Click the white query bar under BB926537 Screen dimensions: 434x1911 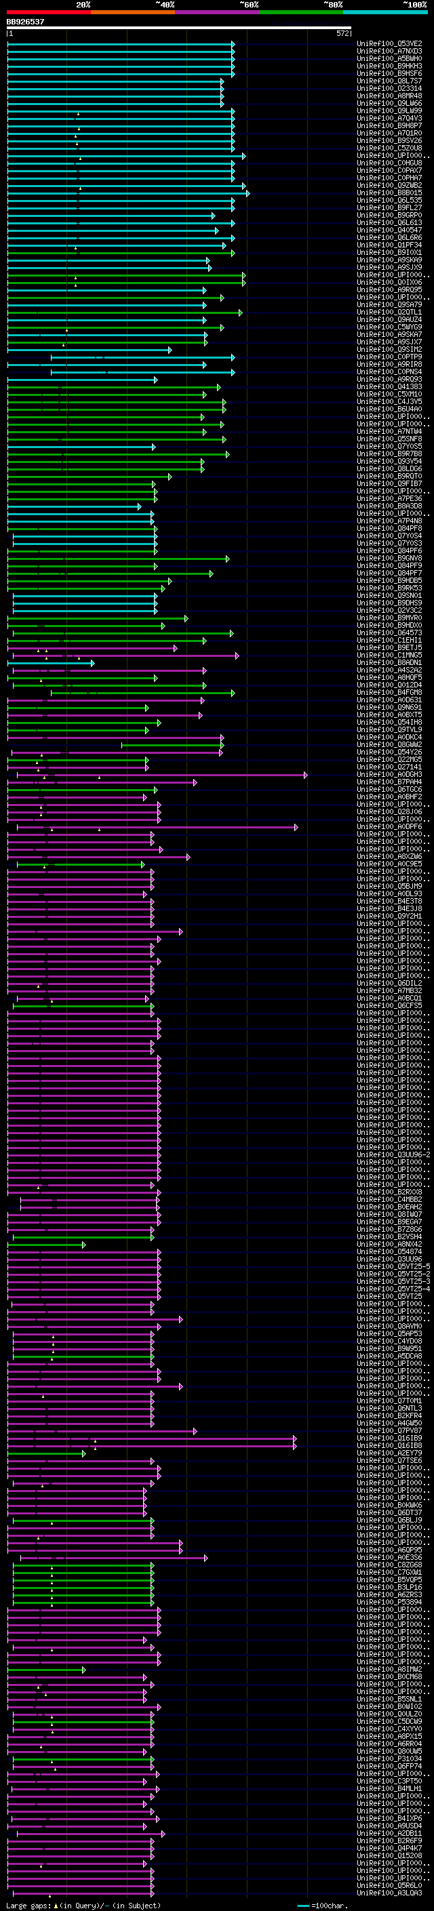click(x=179, y=28)
